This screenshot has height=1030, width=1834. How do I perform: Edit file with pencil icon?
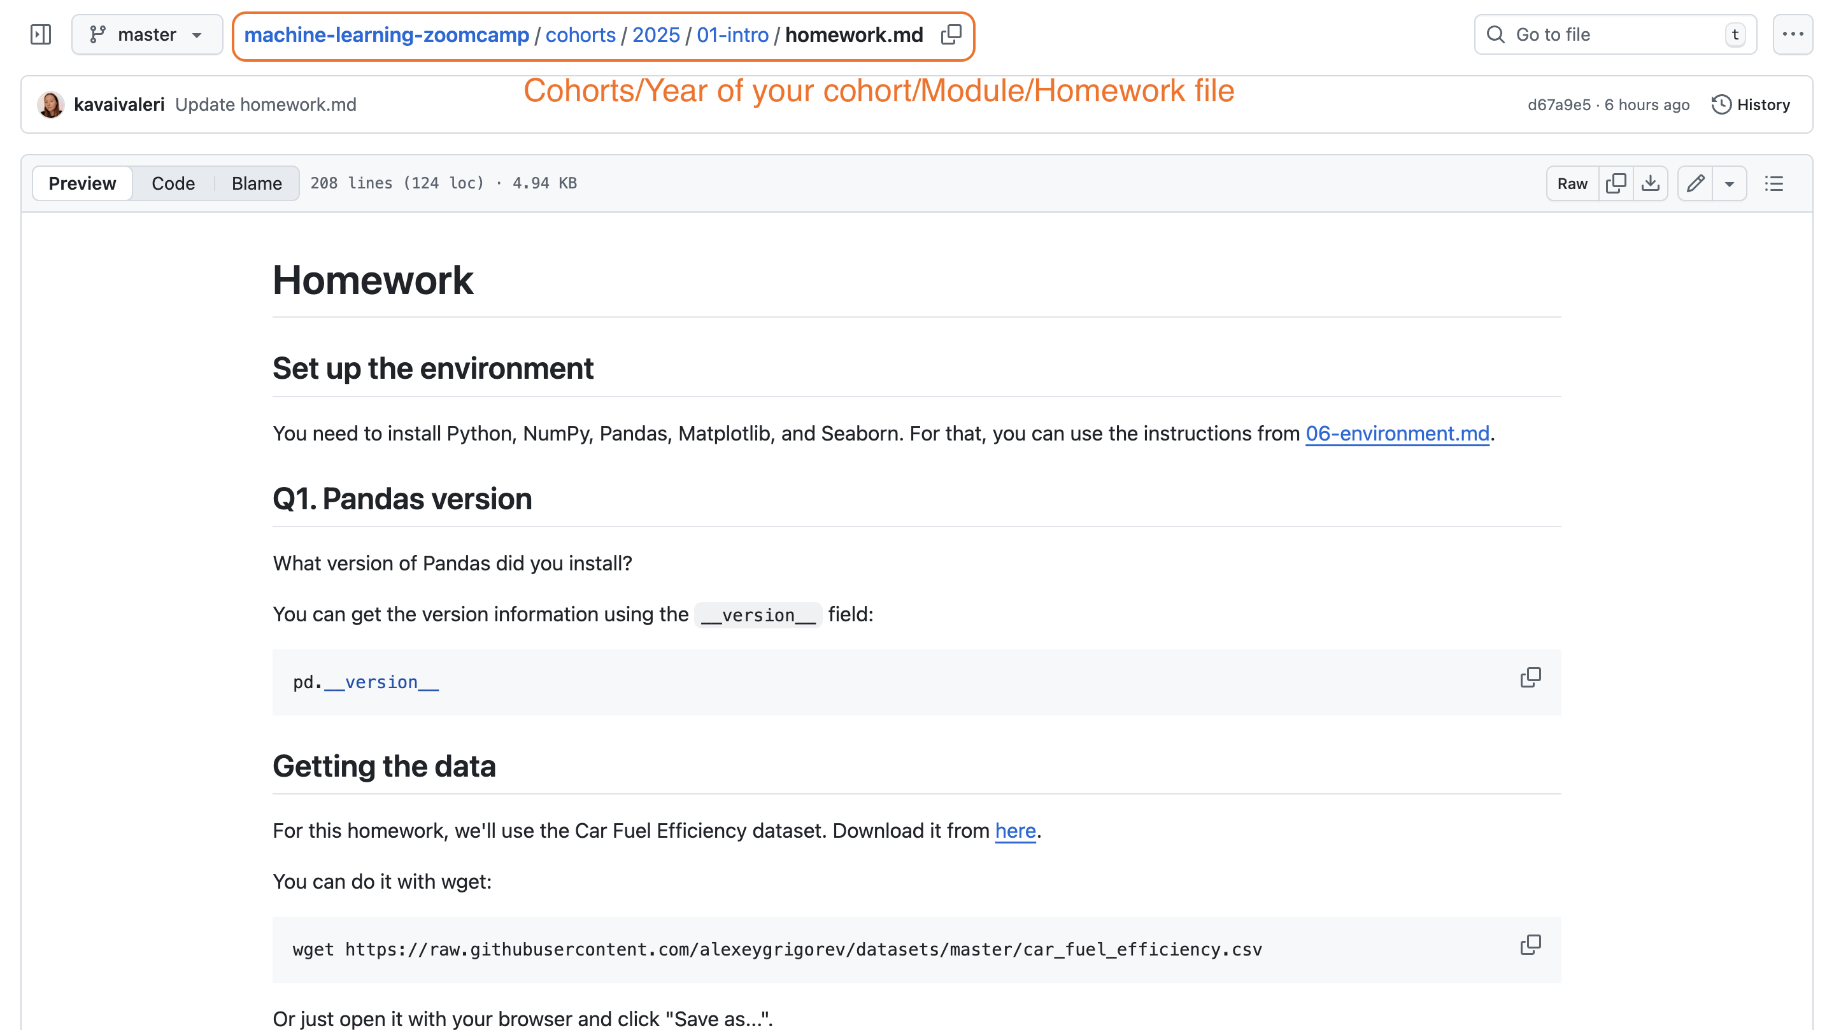click(x=1695, y=183)
